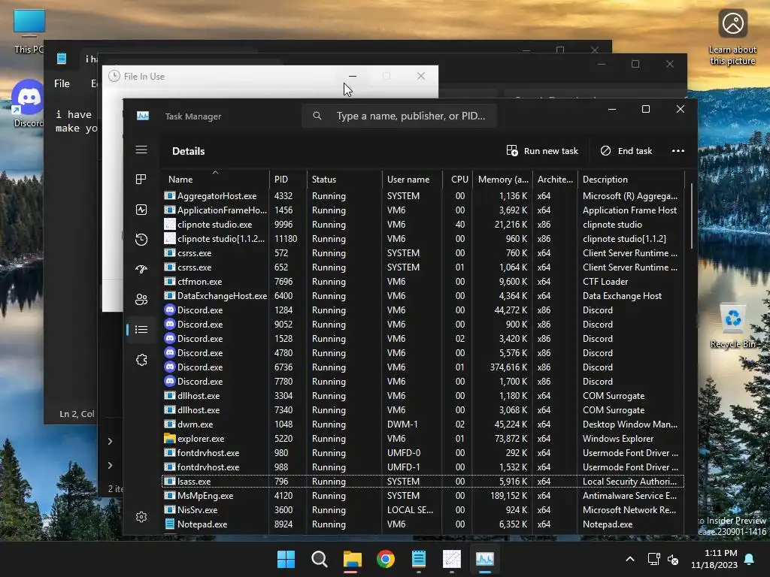Select ApplicationFrameHost process row
770x577 pixels.
click(423, 210)
